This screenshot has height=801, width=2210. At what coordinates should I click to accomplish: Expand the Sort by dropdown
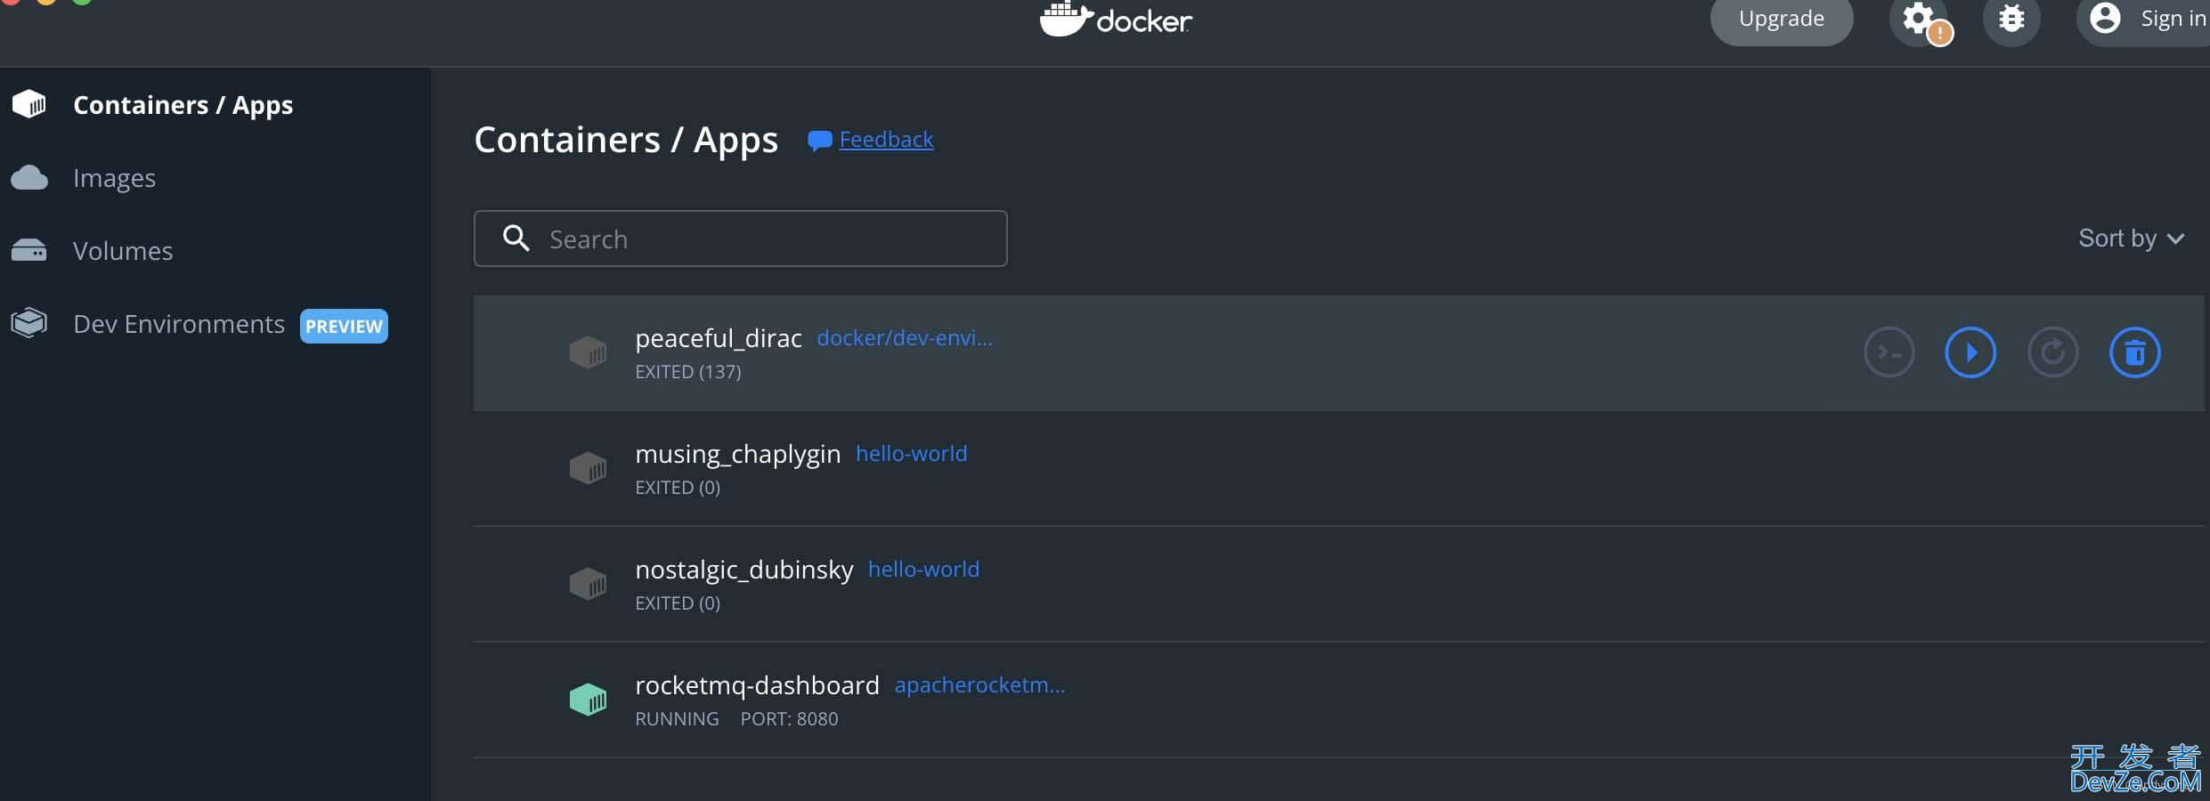point(2131,239)
